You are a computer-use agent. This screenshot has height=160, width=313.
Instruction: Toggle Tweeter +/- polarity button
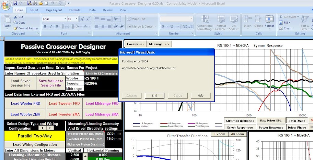coord(135,44)
